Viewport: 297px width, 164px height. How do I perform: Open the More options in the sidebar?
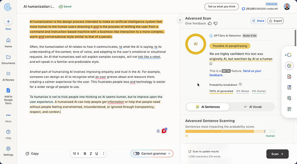coord(8,118)
